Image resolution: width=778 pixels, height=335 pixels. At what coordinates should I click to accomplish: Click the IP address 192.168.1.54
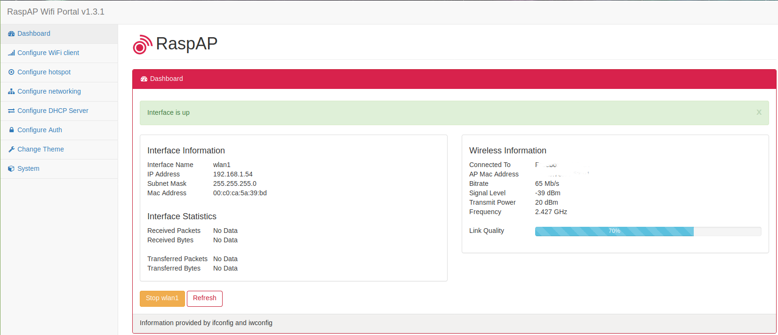pos(233,174)
